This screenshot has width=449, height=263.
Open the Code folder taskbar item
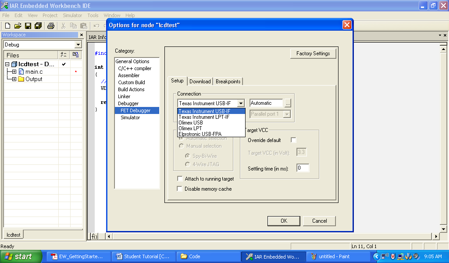208,256
